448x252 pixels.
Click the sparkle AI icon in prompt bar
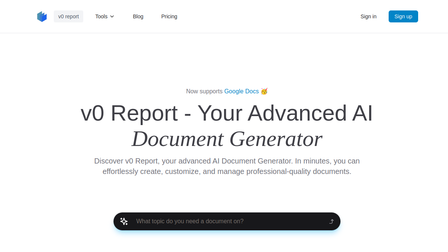[124, 221]
